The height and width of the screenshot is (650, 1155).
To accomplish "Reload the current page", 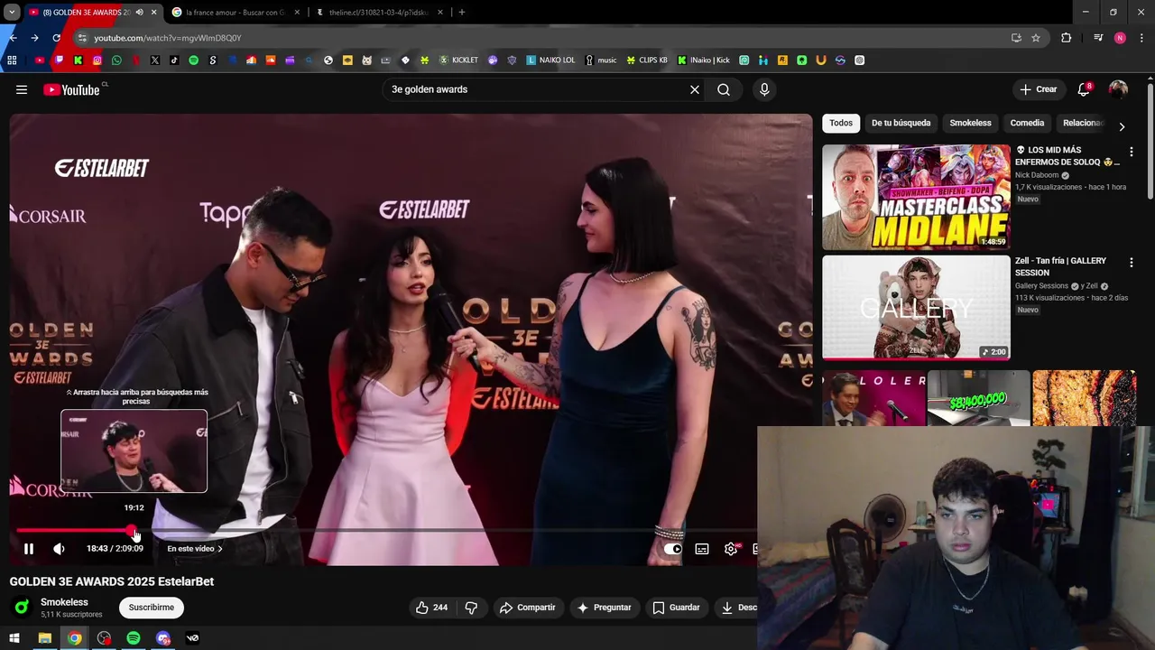I will point(56,38).
